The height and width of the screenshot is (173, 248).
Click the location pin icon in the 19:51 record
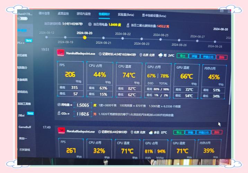(x=141, y=55)
